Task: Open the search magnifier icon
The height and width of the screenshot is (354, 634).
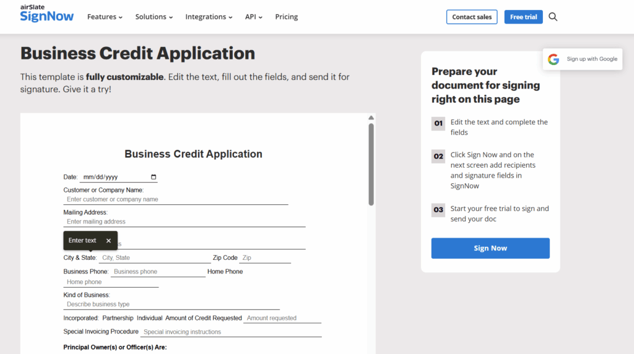Action: point(553,17)
